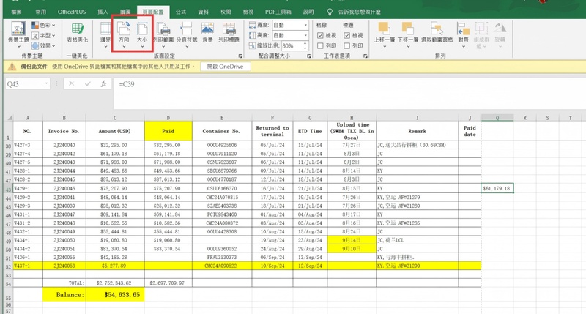The image size is (586, 314).
Task: Click the 表格美化 table beautify icon
Action: click(x=78, y=33)
